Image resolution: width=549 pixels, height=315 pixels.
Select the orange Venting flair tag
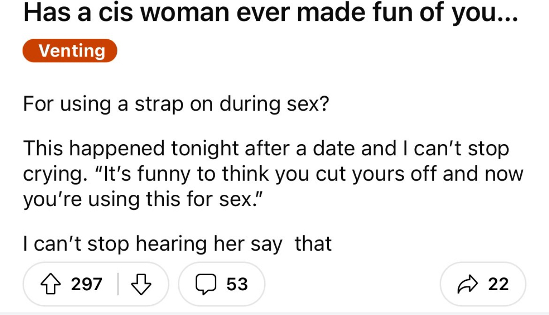click(x=70, y=51)
